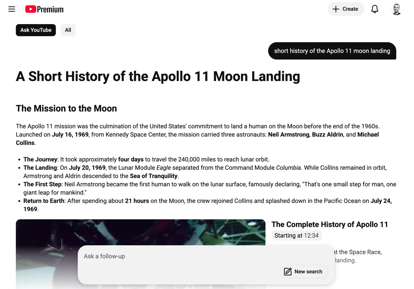Open your profile avatar menu

tap(396, 9)
